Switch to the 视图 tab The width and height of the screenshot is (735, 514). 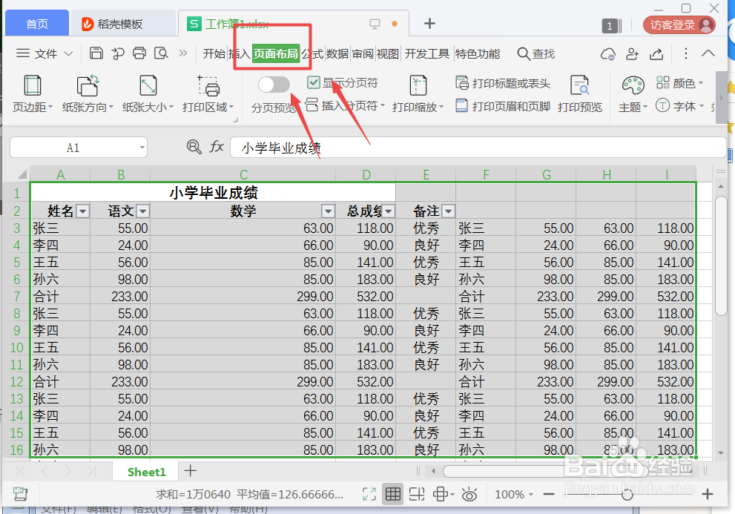click(x=388, y=54)
